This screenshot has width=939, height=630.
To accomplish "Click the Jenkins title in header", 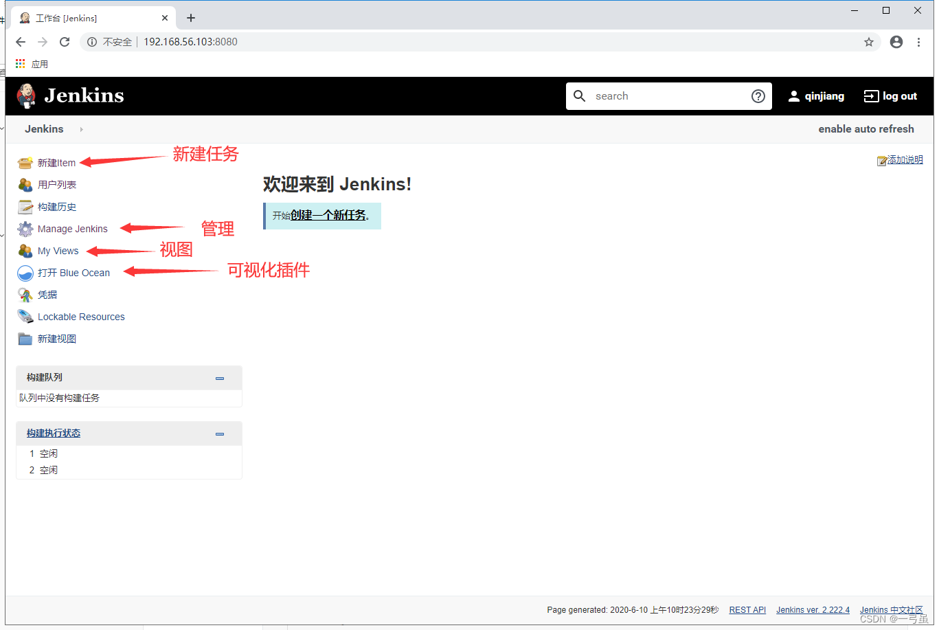I will [84, 95].
